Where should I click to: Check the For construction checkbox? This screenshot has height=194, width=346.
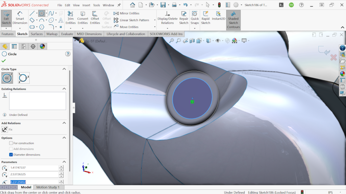11,143
